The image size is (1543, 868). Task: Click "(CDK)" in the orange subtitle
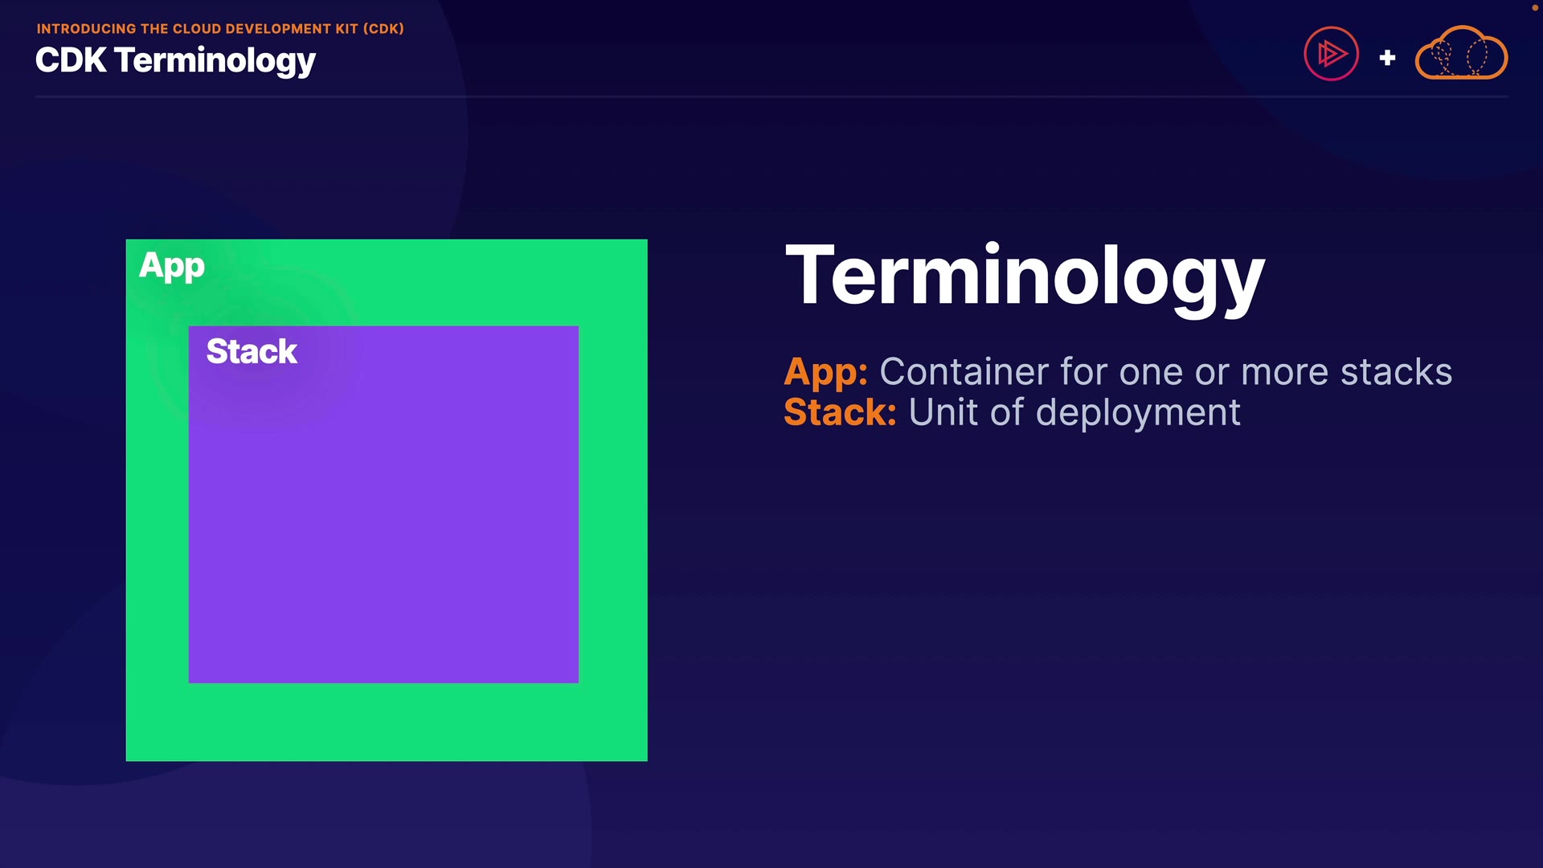click(x=383, y=29)
